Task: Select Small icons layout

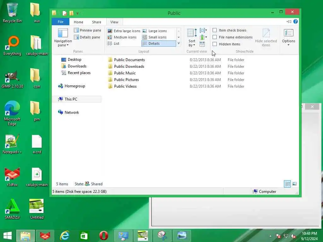Action: 155,37
